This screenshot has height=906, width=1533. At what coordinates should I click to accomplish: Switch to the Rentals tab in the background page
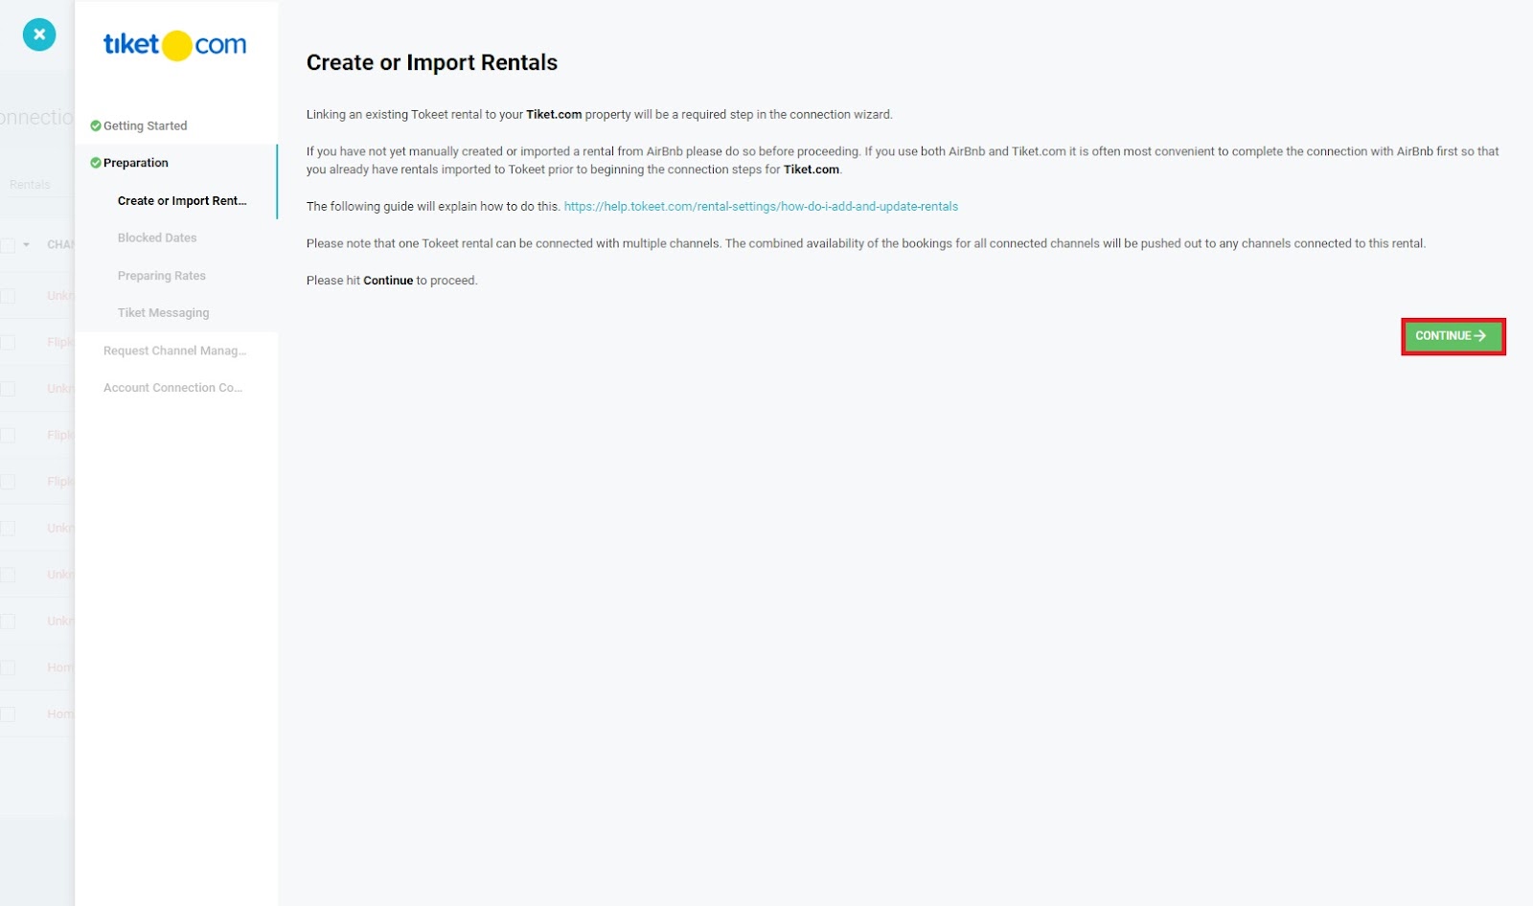pos(30,185)
